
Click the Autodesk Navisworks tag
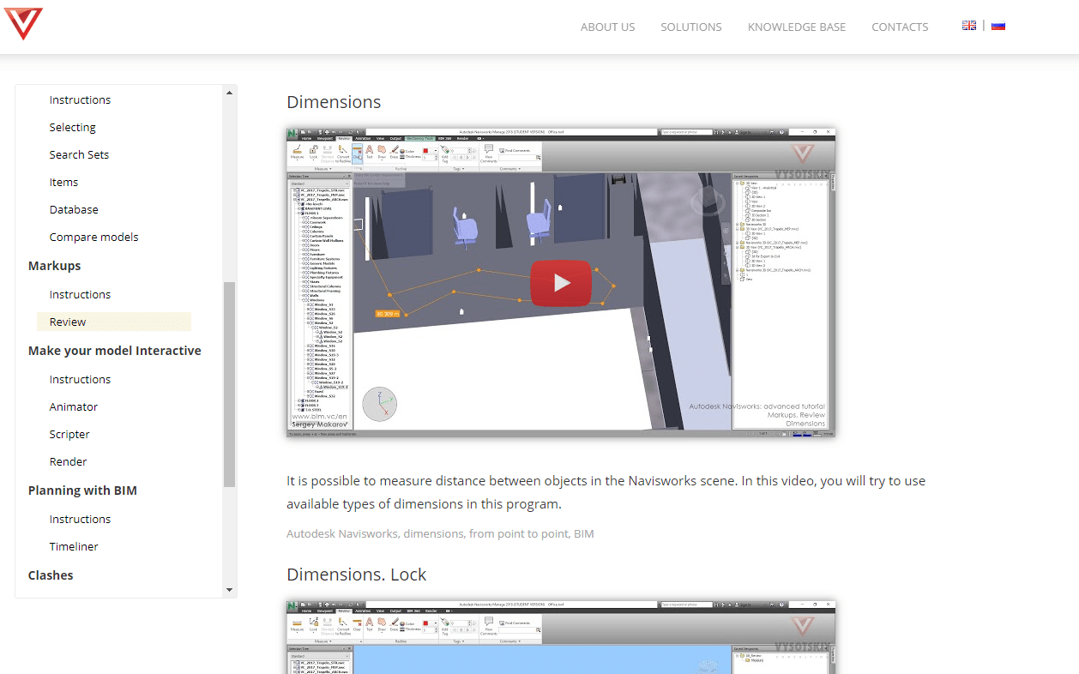tap(342, 533)
